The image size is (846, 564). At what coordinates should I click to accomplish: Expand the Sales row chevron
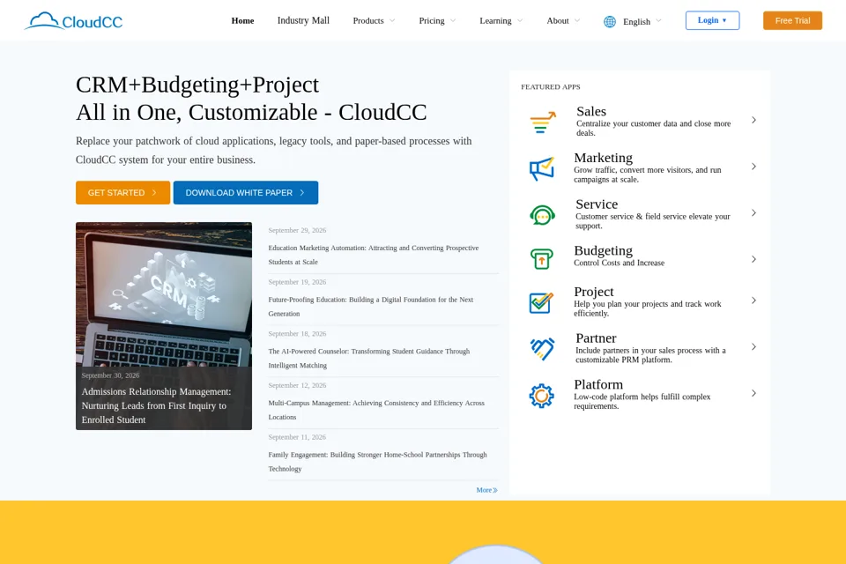point(753,120)
